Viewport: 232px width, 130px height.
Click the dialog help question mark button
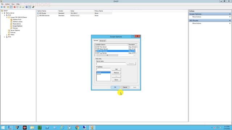[x=133, y=36]
